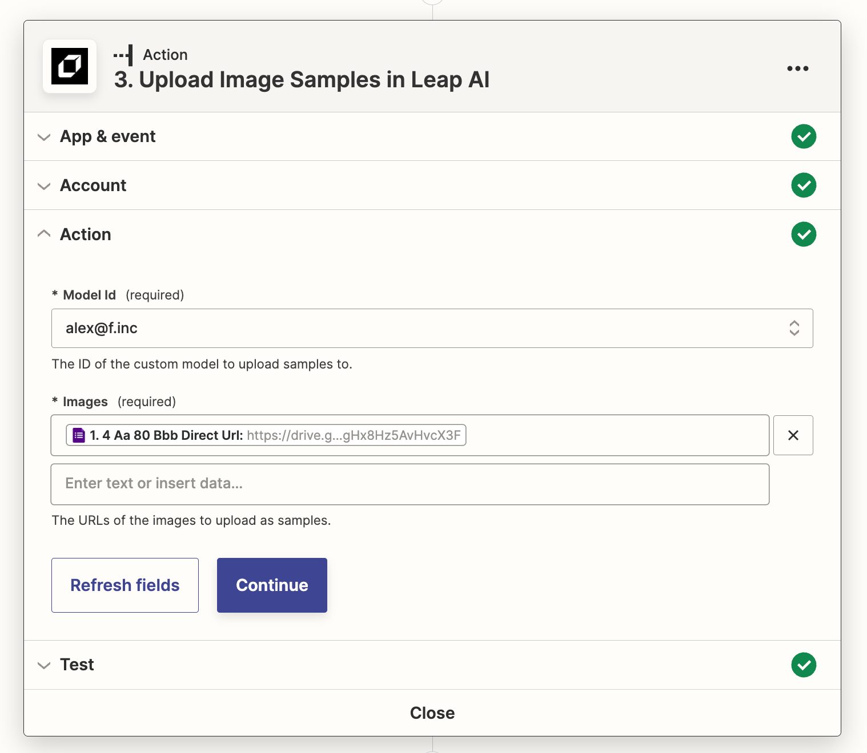Viewport: 867px width, 753px height.
Task: Click the action step type icon
Action: 123,55
